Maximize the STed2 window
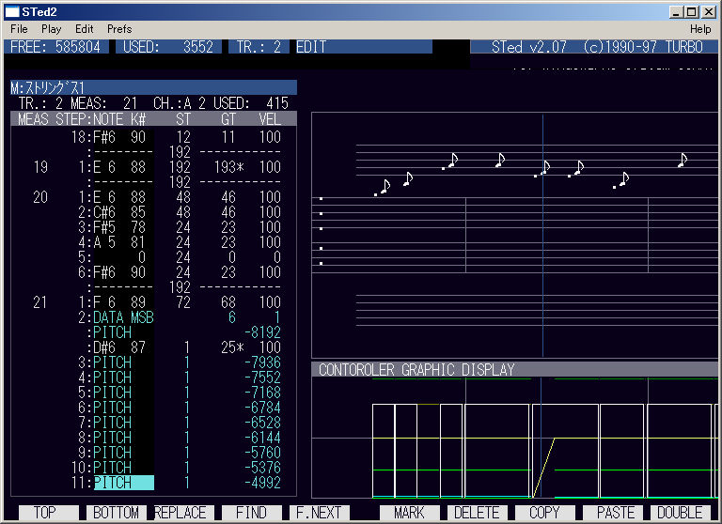 691,12
